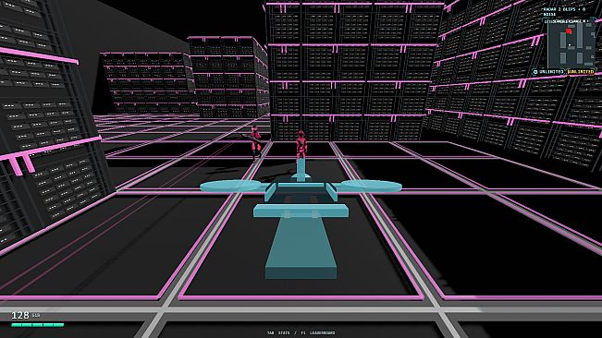Image resolution: width=602 pixels, height=338 pixels.
Task: Click the cyan drone's left rotor disc
Action: tap(231, 186)
